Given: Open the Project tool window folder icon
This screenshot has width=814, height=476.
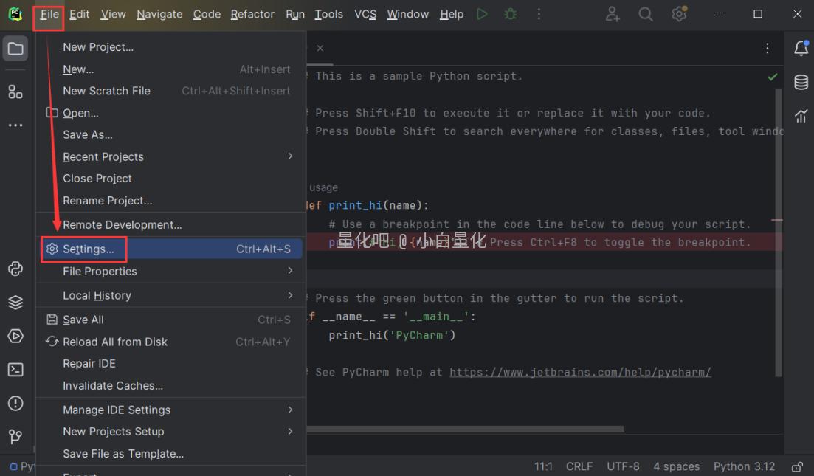Looking at the screenshot, I should click(x=15, y=49).
